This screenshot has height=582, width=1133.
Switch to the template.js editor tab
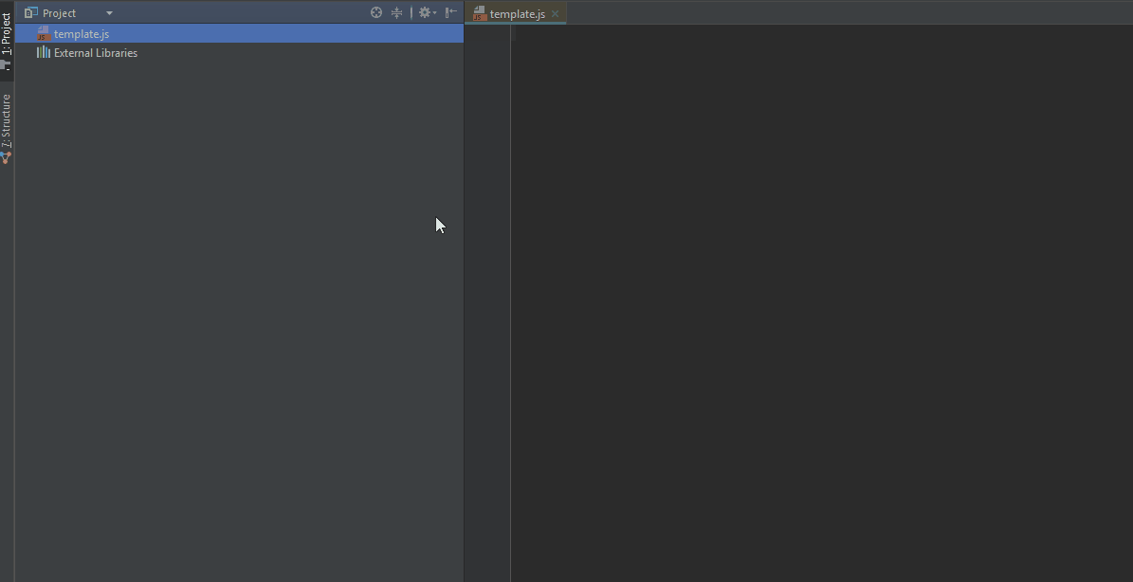coord(517,14)
